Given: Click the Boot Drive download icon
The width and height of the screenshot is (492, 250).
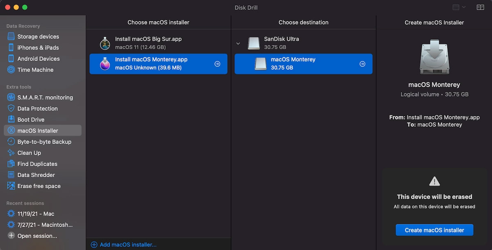Looking at the screenshot, I should click(11, 119).
